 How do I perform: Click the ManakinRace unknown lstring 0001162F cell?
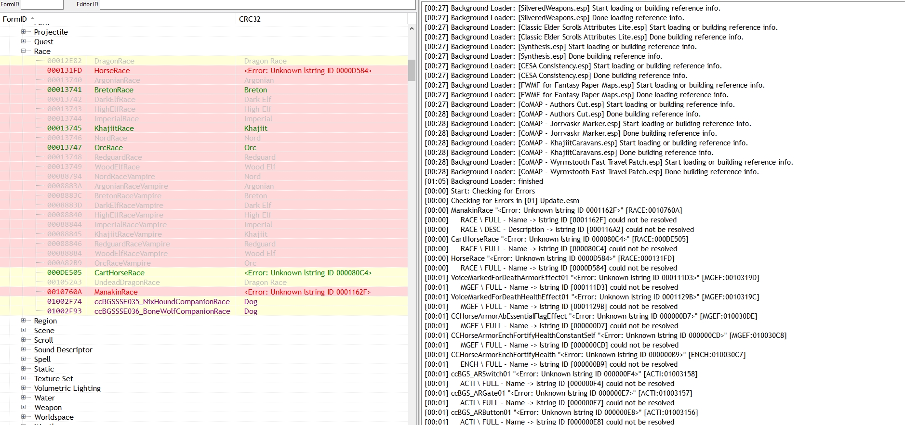tap(307, 292)
